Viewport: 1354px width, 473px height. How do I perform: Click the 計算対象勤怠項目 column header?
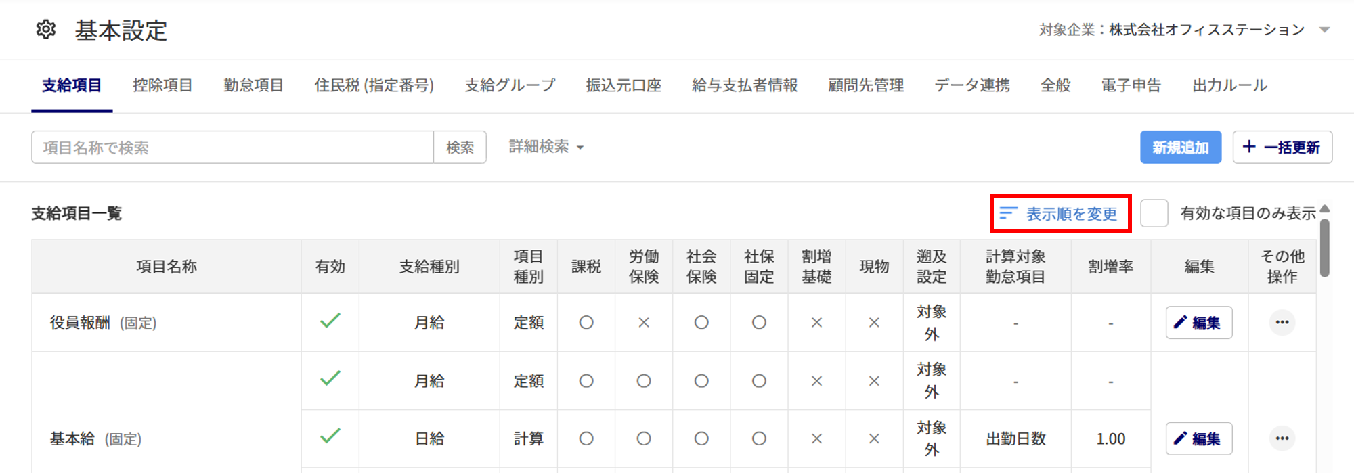(x=1016, y=267)
